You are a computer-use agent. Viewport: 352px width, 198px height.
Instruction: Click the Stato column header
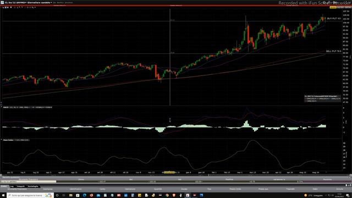tap(315, 189)
